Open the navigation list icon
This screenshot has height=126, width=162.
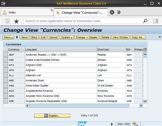[x=7, y=21]
